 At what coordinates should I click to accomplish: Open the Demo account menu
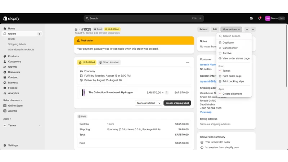point(275,18)
